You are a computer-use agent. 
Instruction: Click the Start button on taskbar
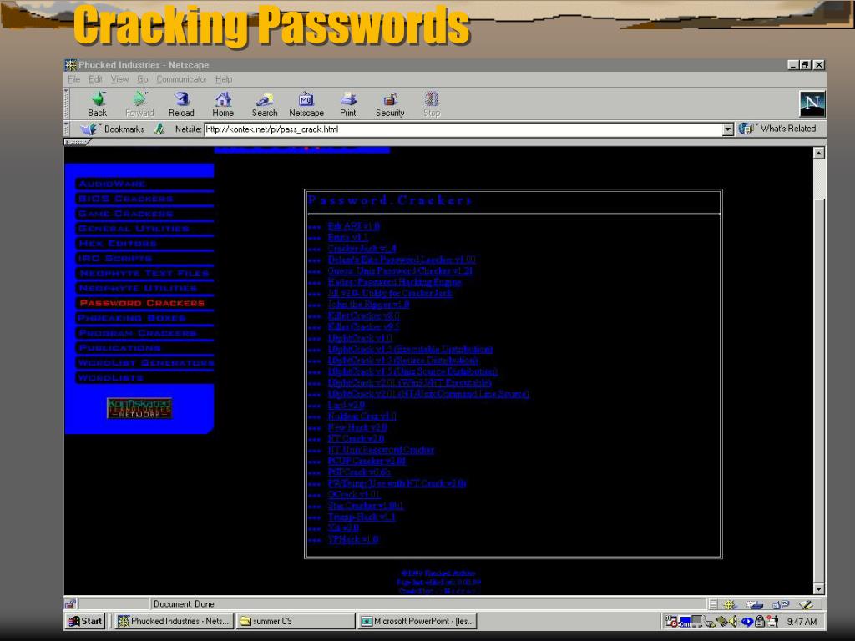coord(84,621)
